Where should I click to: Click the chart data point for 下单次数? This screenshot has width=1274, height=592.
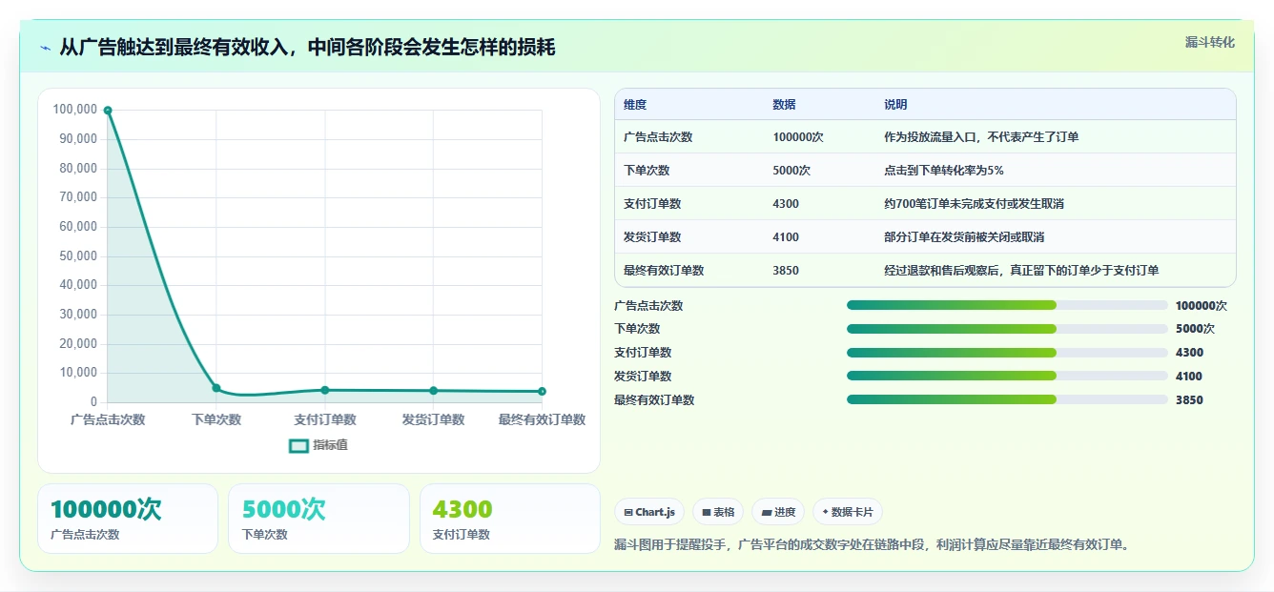[216, 388]
